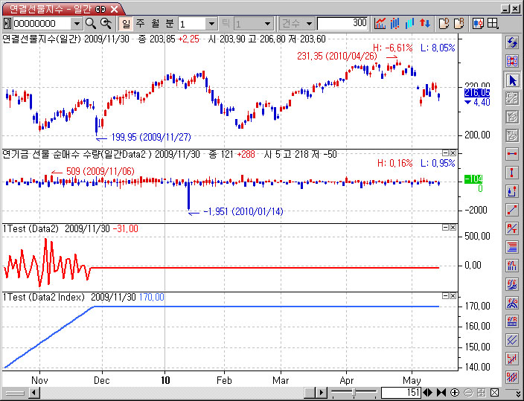This screenshot has width=524, height=401.
Task: Click the grid layout icon in the top toolbar
Action: (x=492, y=23)
